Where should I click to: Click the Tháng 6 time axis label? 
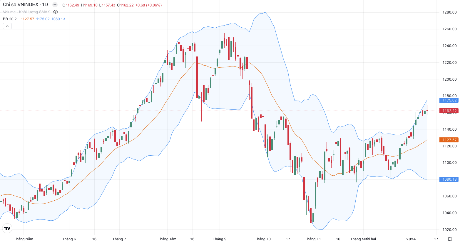coord(69,239)
